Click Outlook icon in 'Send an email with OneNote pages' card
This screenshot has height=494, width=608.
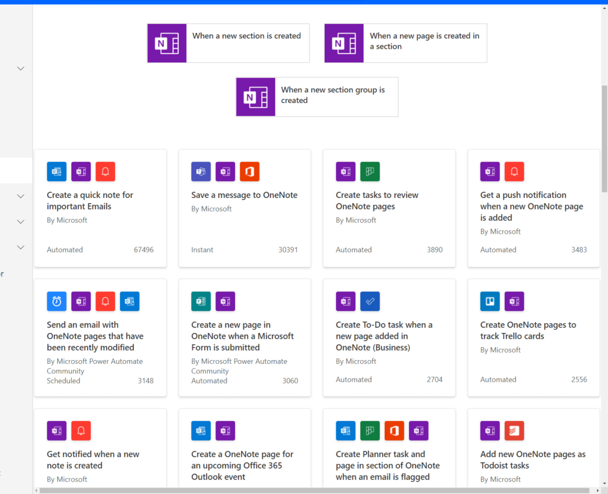[129, 301]
